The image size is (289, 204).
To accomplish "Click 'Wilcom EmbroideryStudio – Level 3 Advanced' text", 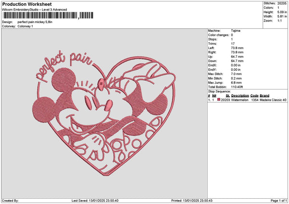I will [35, 10].
